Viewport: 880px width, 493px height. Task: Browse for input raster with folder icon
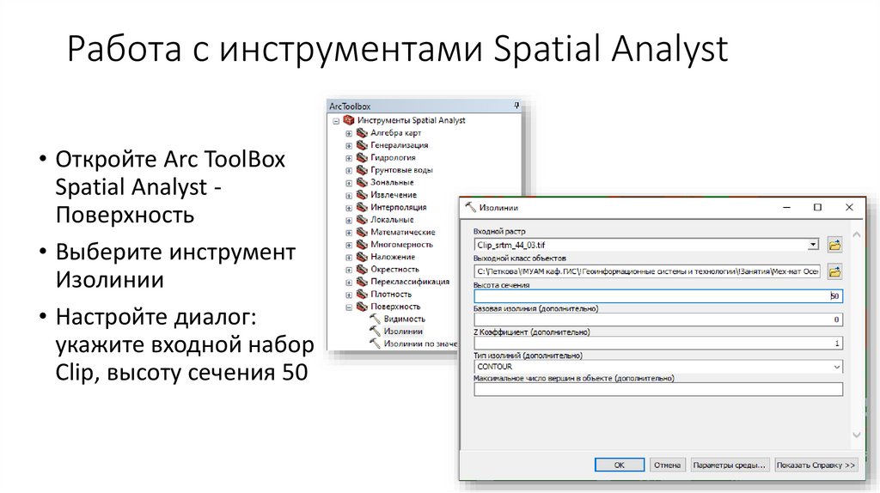click(x=834, y=245)
